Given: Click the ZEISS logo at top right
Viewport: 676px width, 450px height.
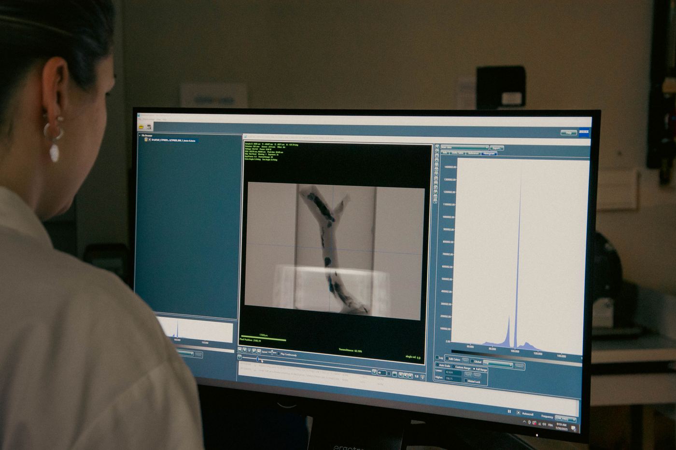Looking at the screenshot, I should pyautogui.click(x=584, y=132).
